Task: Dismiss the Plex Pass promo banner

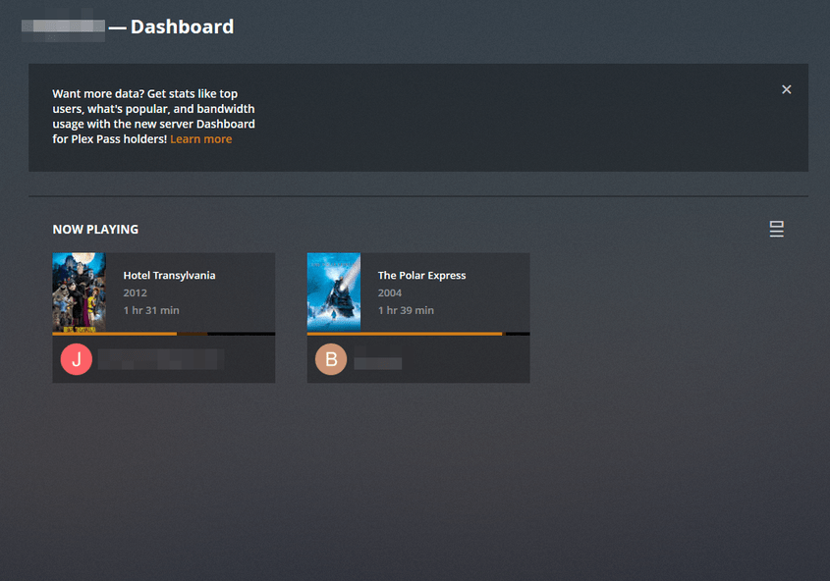Action: [x=786, y=90]
